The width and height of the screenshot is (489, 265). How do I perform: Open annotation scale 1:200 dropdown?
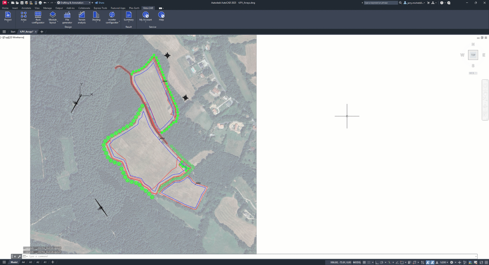click(x=444, y=262)
